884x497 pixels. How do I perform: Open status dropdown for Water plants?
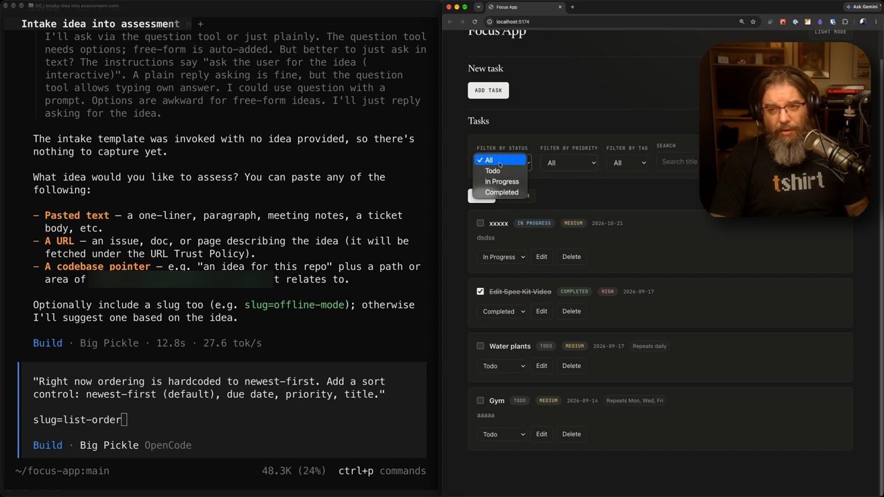click(x=502, y=366)
